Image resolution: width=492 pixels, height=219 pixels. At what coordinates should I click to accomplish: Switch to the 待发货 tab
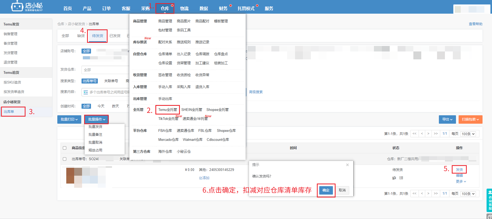(x=98, y=36)
